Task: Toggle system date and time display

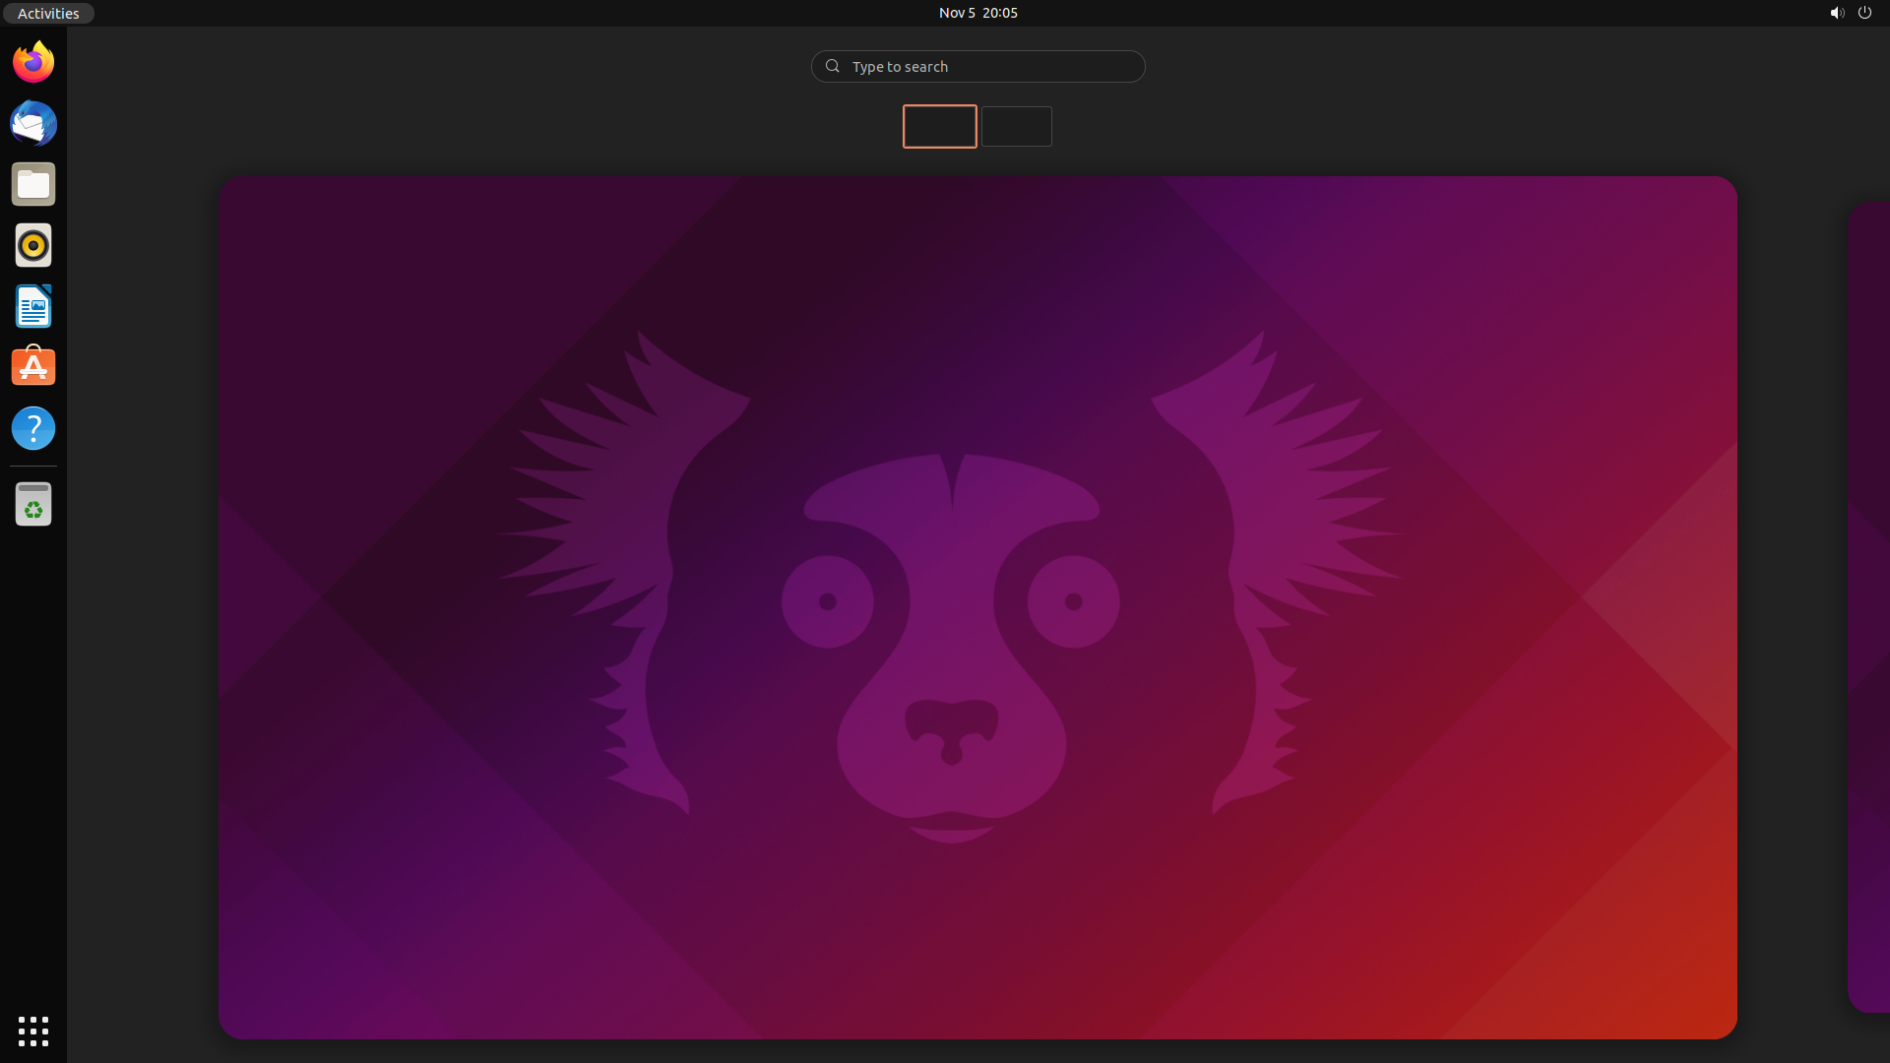Action: (977, 12)
